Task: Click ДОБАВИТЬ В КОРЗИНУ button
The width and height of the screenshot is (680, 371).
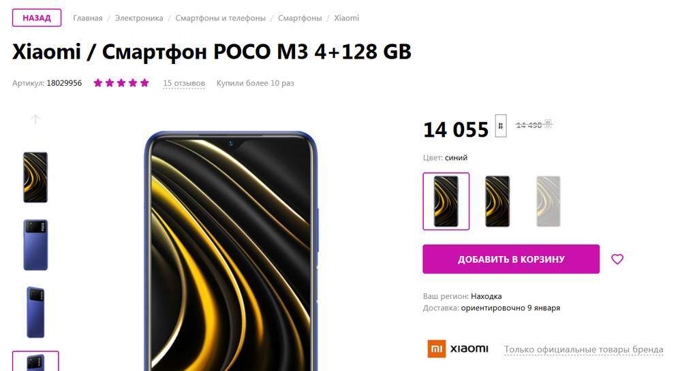Action: (x=511, y=259)
